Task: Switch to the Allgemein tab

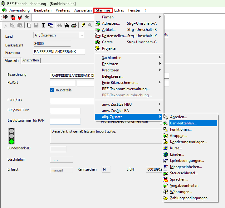Action: click(x=12, y=60)
